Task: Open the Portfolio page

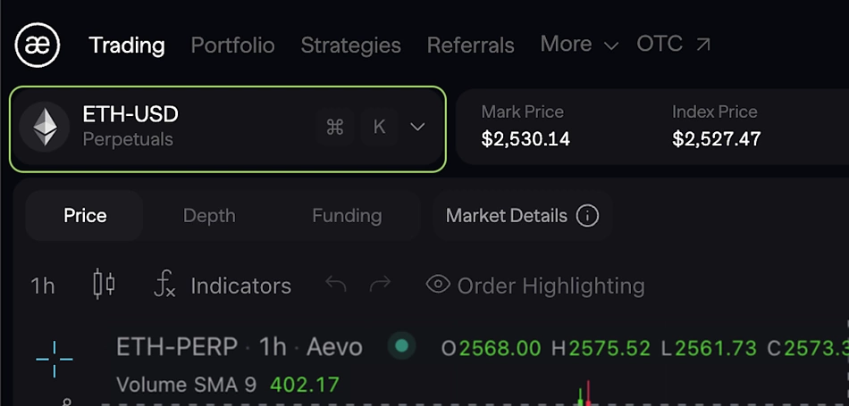Action: pos(233,46)
